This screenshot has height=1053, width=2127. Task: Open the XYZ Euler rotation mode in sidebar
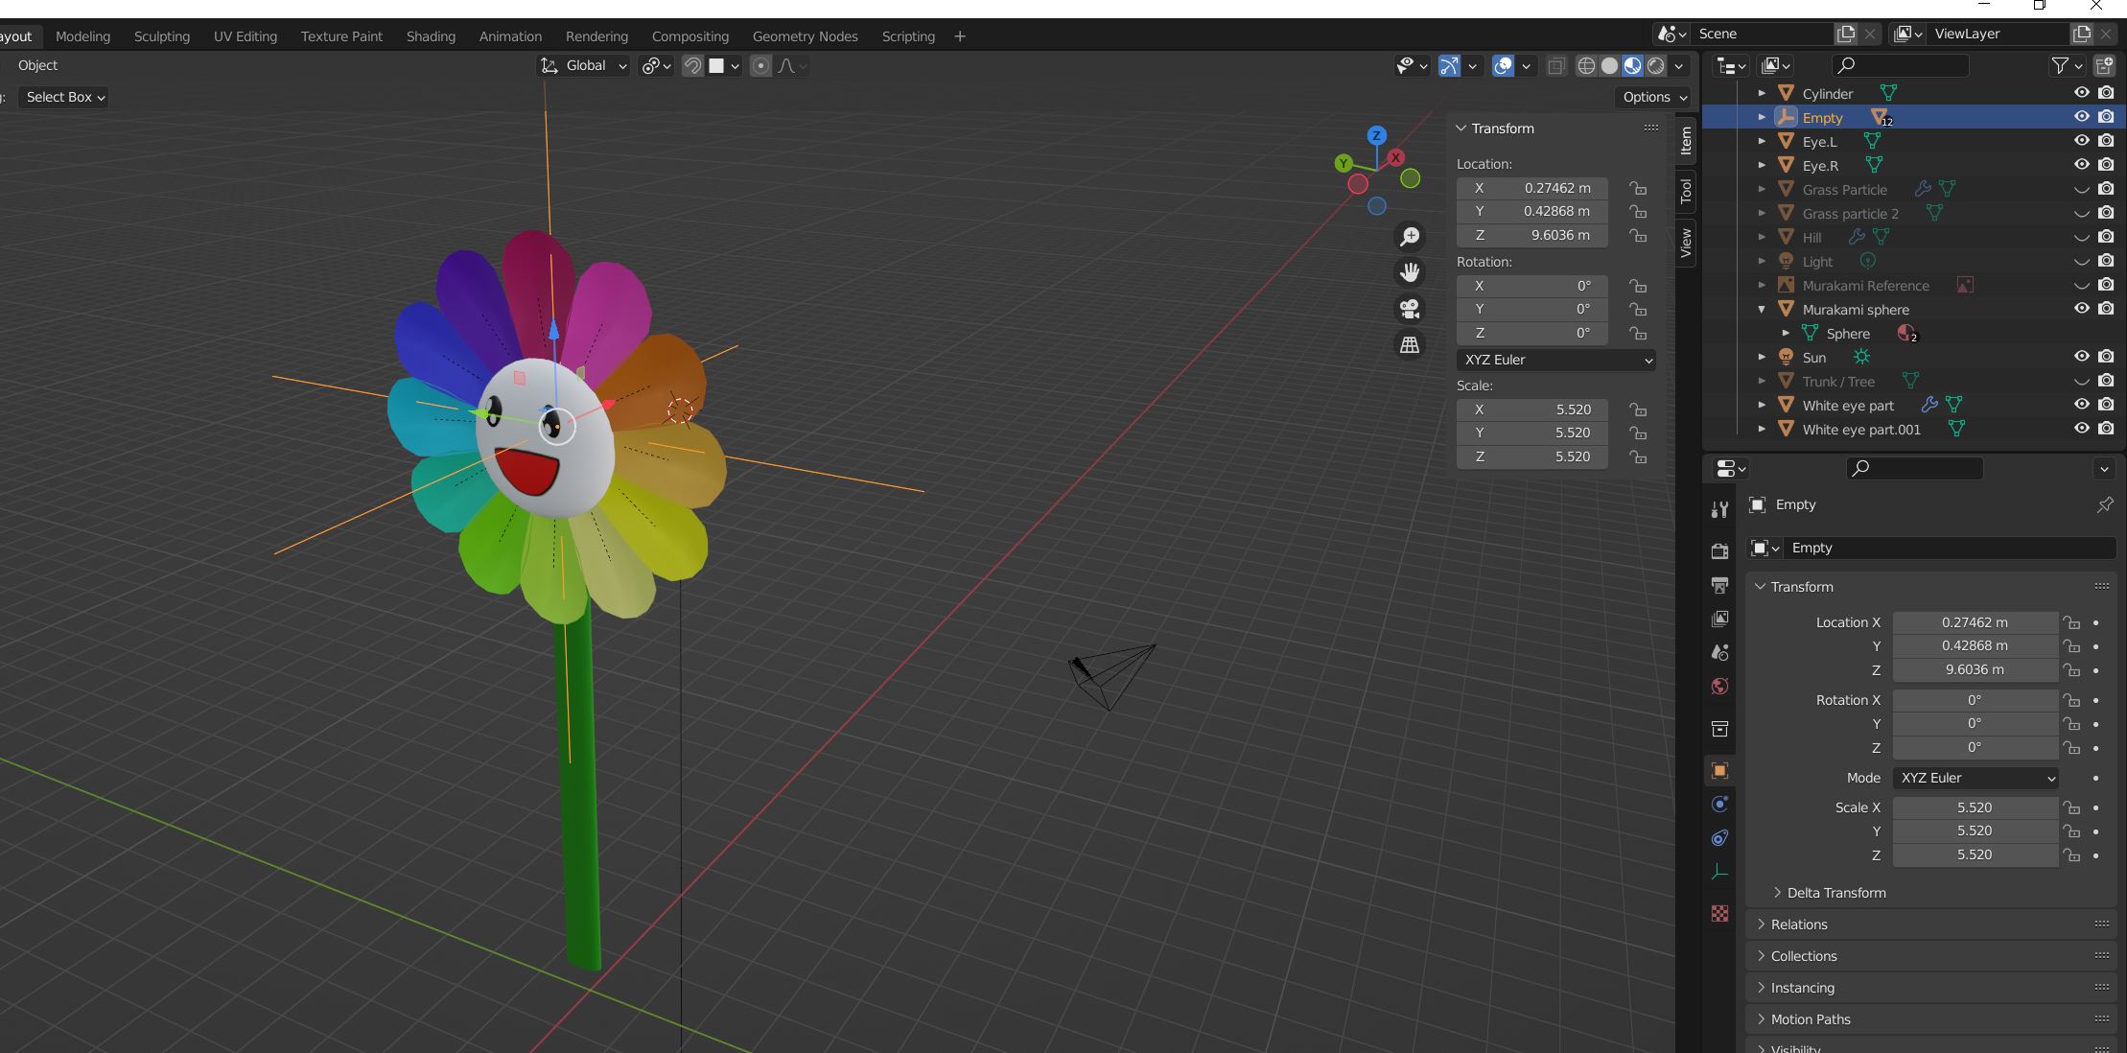coord(1555,360)
